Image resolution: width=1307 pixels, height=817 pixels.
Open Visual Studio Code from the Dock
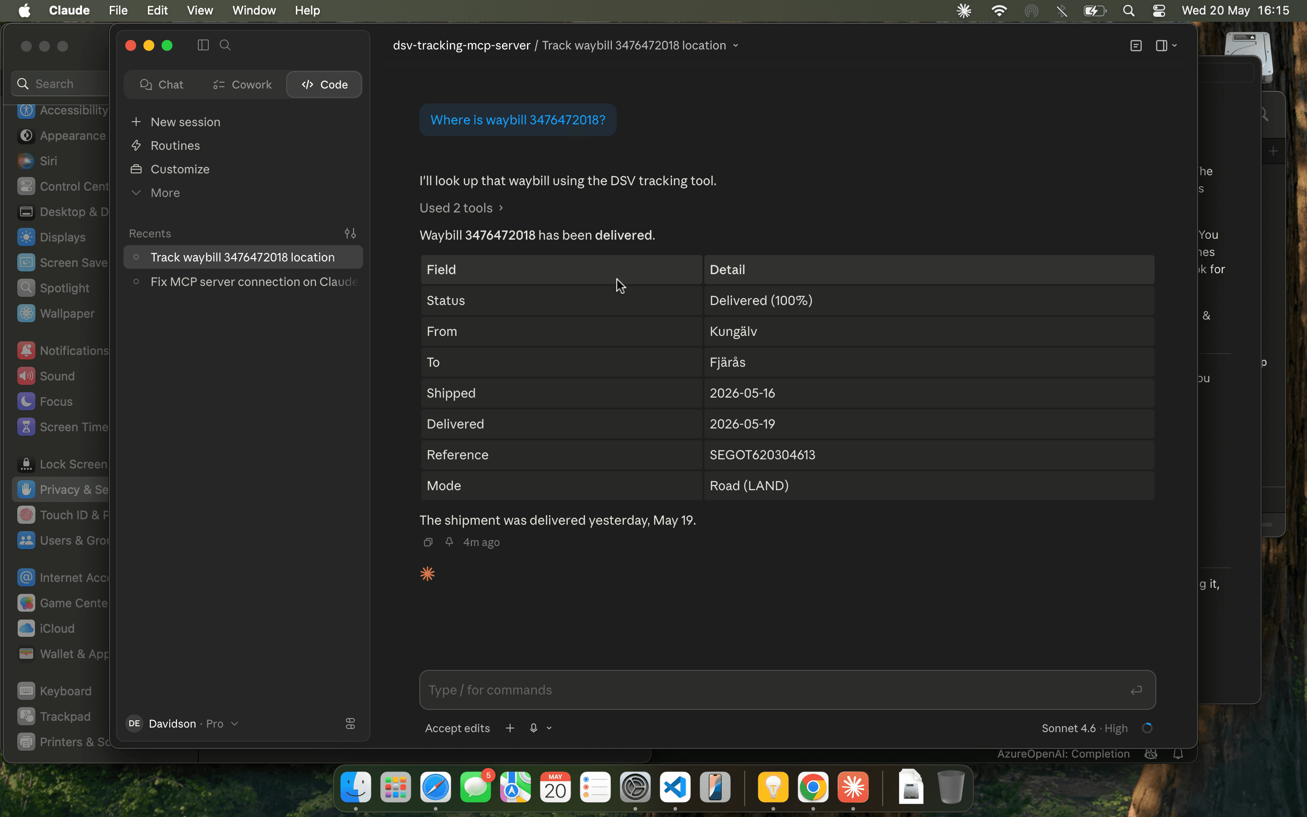(x=675, y=787)
